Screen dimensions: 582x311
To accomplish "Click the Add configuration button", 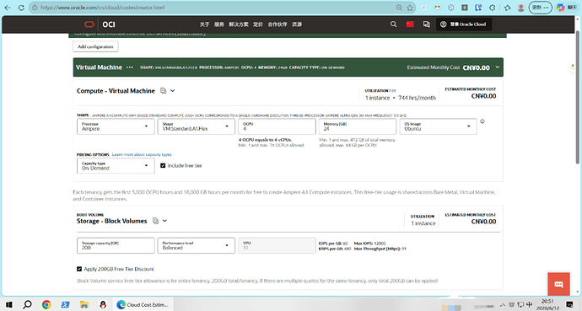I will click(95, 46).
